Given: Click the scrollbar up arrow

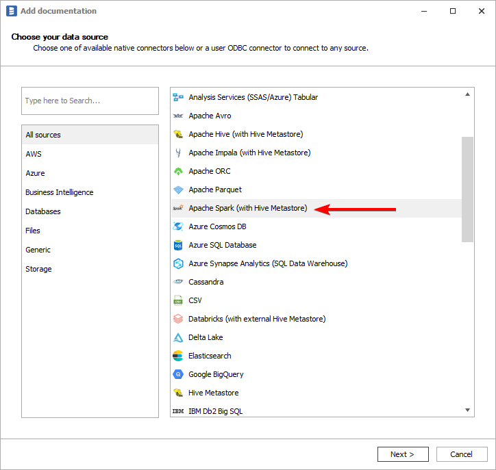Looking at the screenshot, I should tap(467, 94).
